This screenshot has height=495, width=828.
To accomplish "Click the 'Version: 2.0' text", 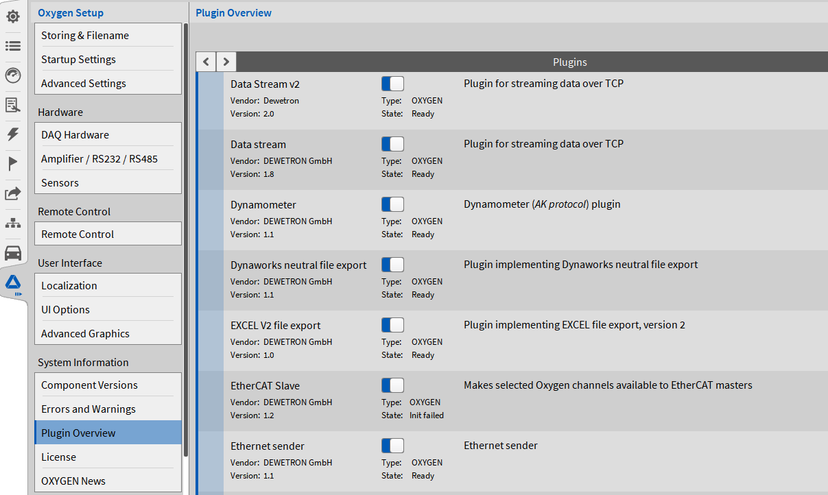I will tap(252, 114).
